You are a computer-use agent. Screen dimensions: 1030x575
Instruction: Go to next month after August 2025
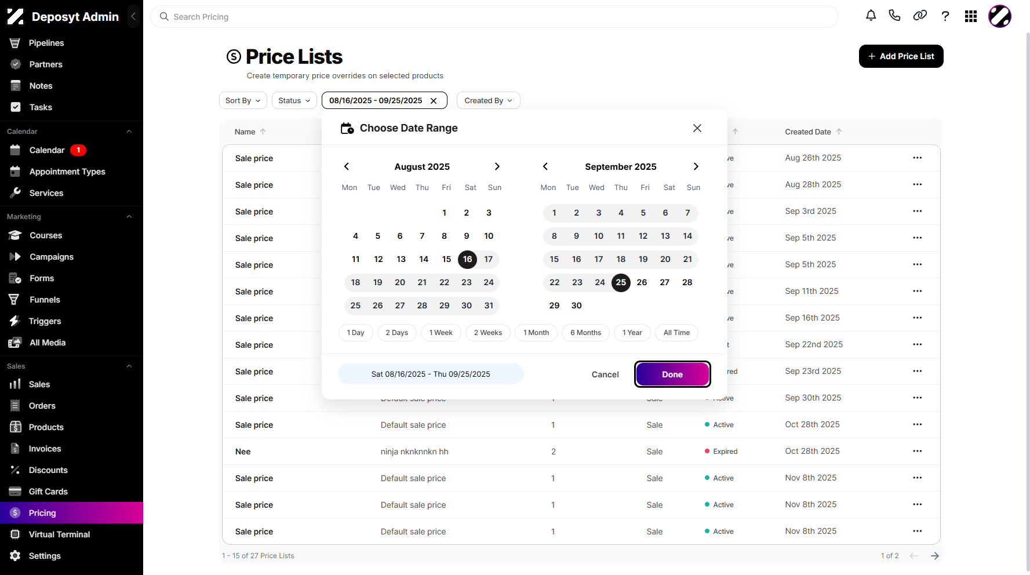[x=497, y=166]
